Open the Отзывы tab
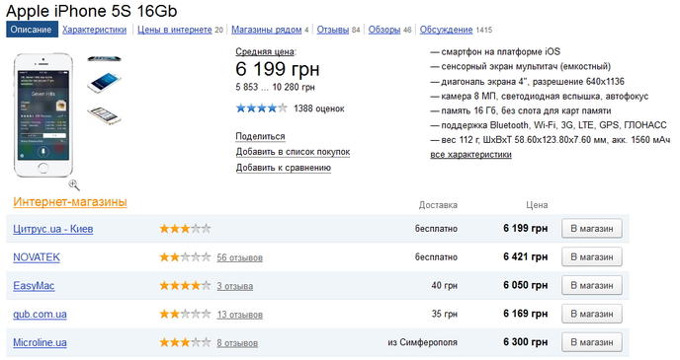This screenshot has height=360, width=680. (333, 30)
